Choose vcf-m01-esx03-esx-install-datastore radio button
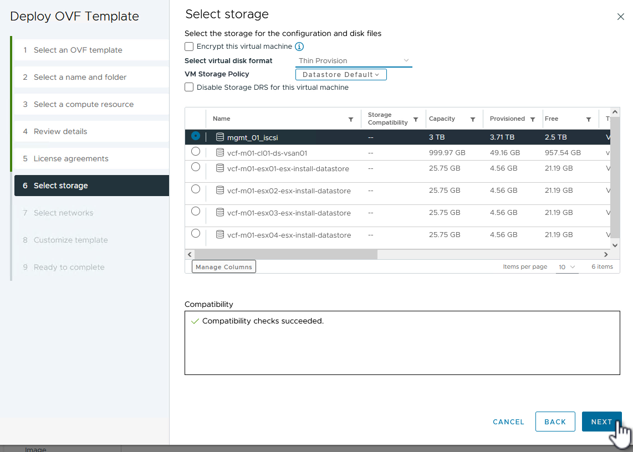 tap(195, 211)
